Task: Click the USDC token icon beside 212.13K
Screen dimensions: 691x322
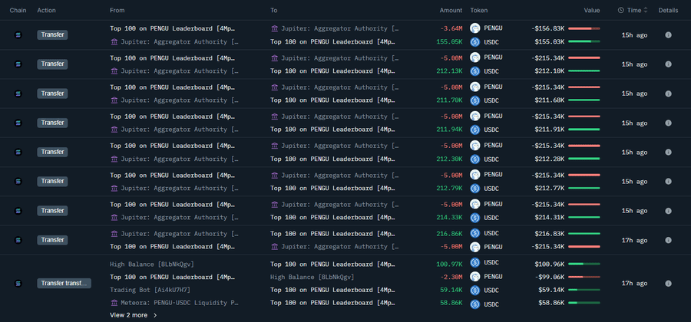Action: [x=475, y=71]
